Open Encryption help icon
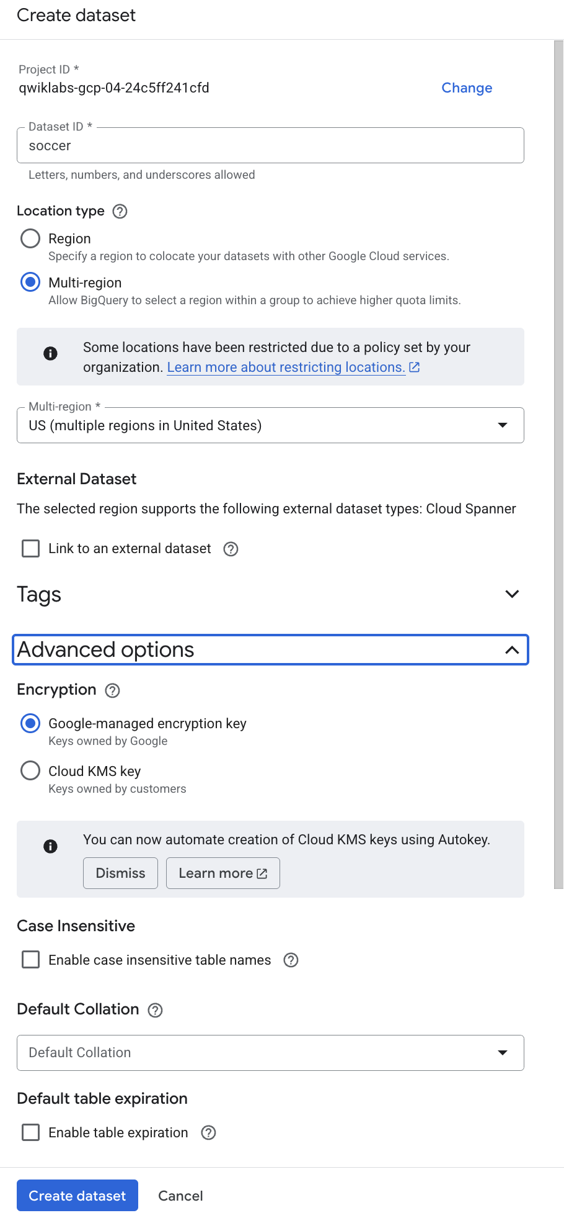The width and height of the screenshot is (564, 1218). (x=112, y=691)
